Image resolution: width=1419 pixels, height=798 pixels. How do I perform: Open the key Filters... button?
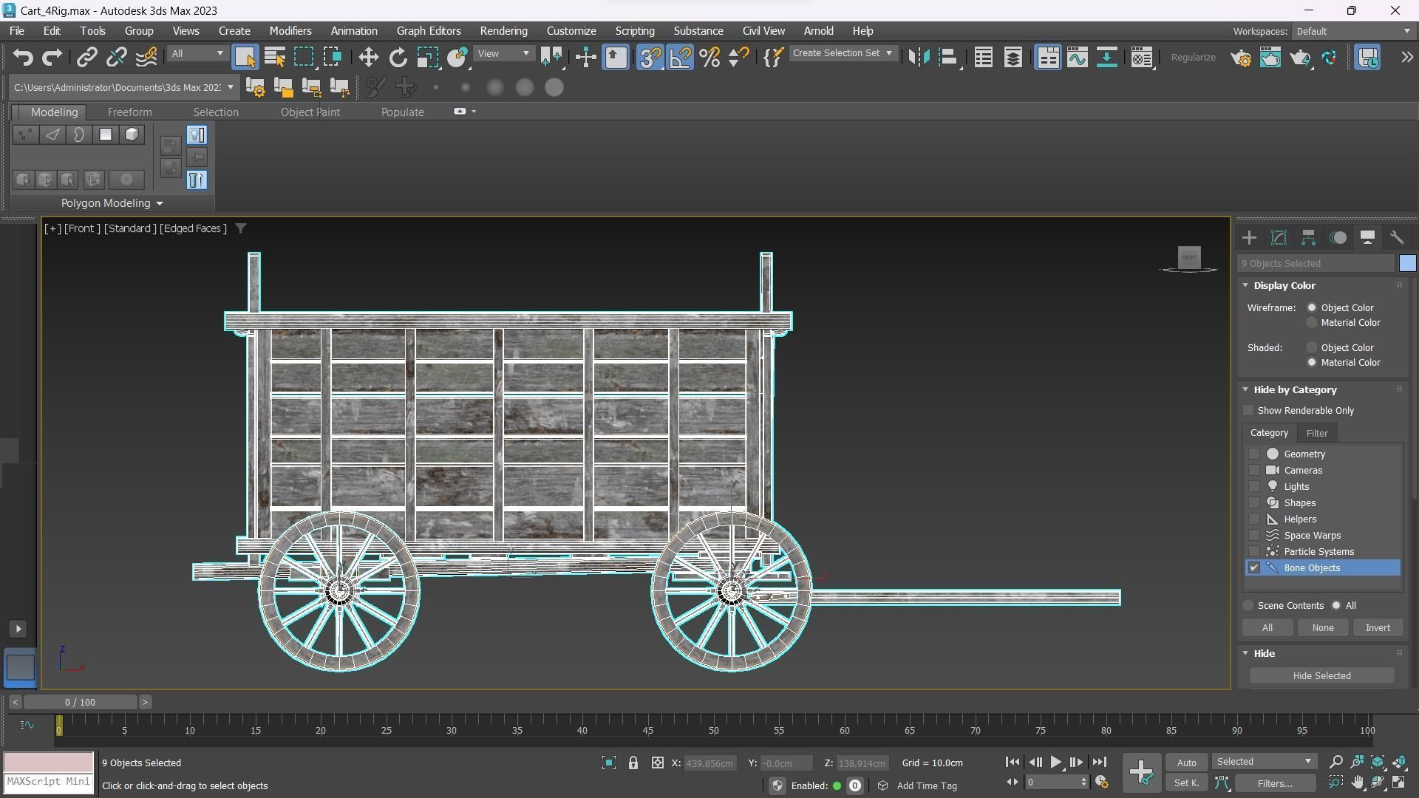1274,783
